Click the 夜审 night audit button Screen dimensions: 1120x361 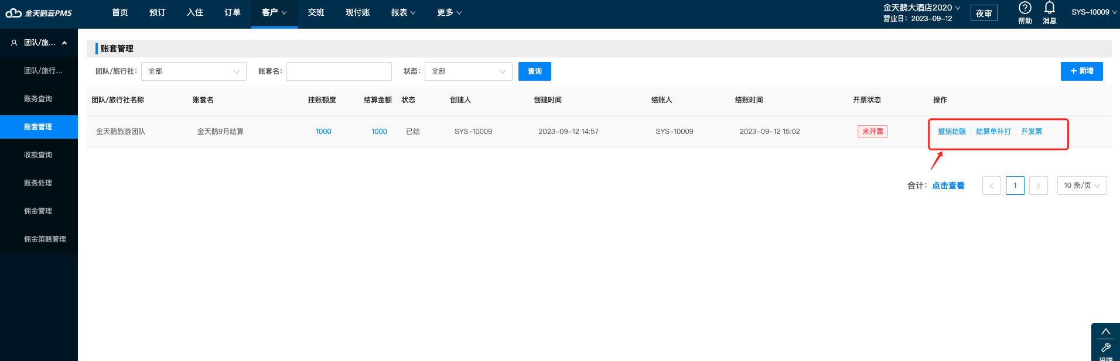point(984,13)
